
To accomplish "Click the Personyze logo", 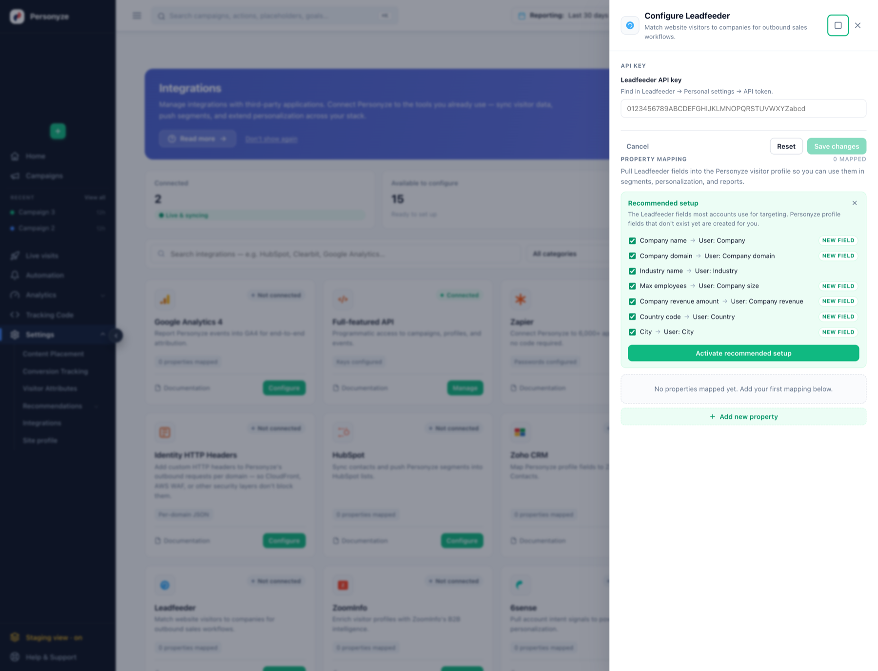I will pos(17,17).
